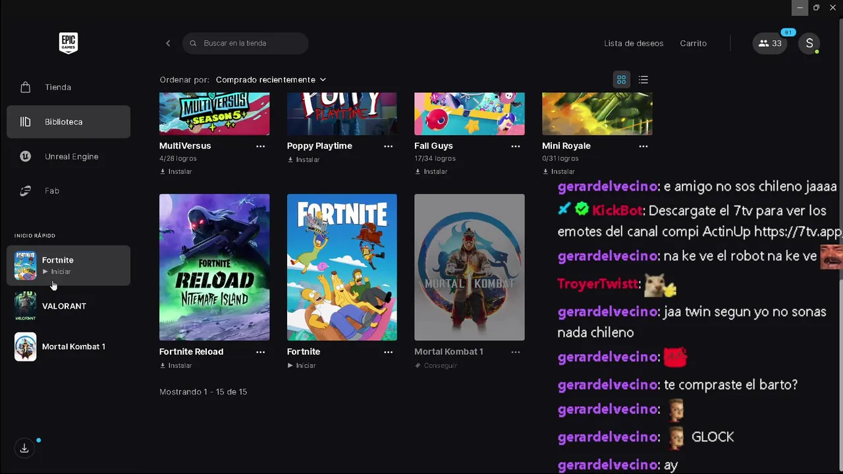Click the back arrow near the search

pos(168,43)
